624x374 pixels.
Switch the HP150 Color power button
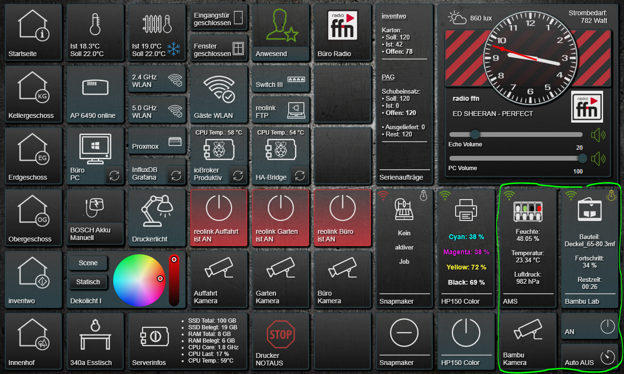pos(466,333)
